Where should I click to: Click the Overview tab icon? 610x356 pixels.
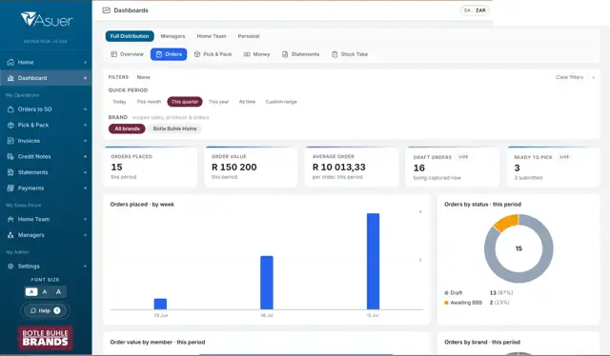point(114,54)
